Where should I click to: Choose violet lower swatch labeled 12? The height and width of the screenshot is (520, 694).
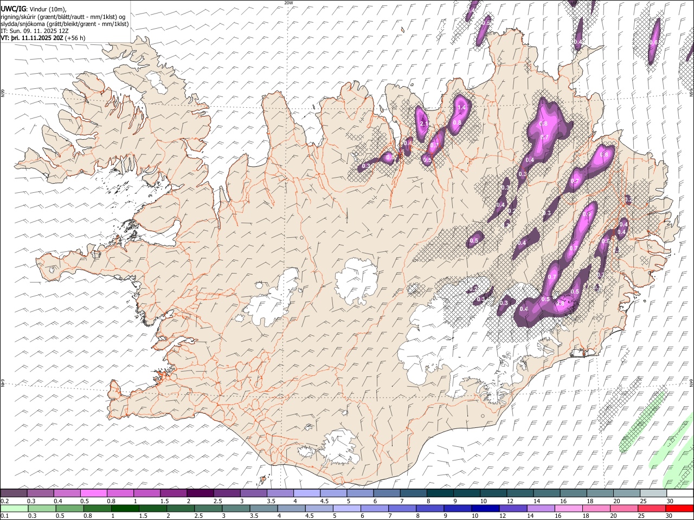512,508
